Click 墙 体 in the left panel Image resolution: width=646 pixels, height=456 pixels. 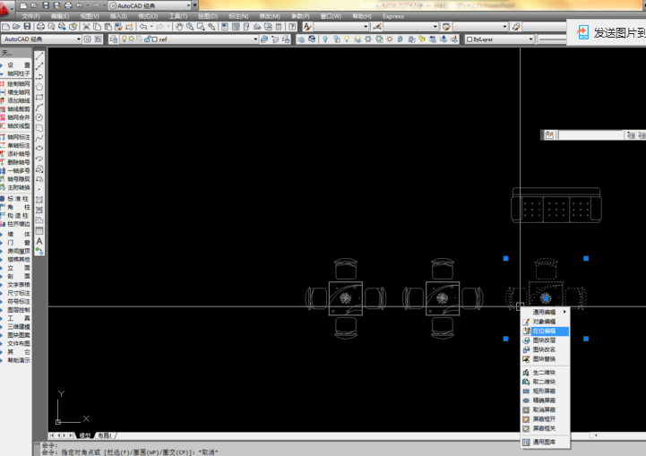click(18, 232)
